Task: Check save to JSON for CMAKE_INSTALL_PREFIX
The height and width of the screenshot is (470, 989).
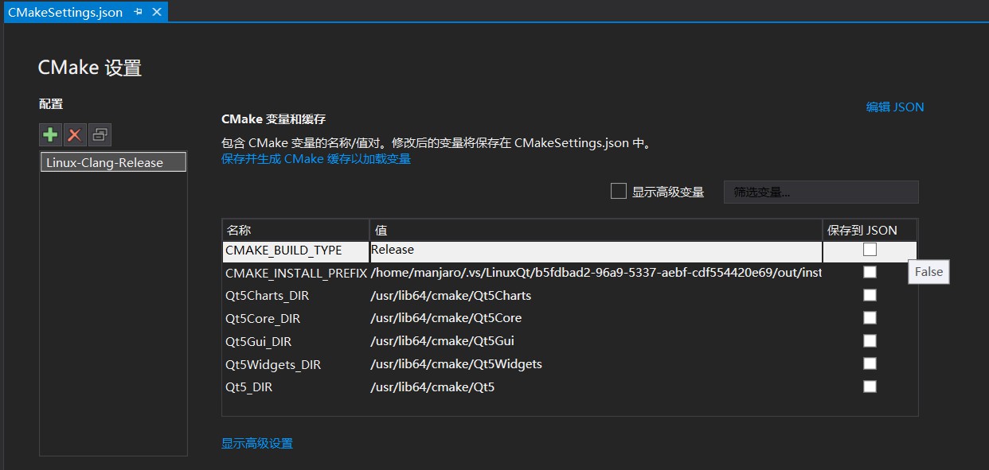Action: tap(869, 272)
